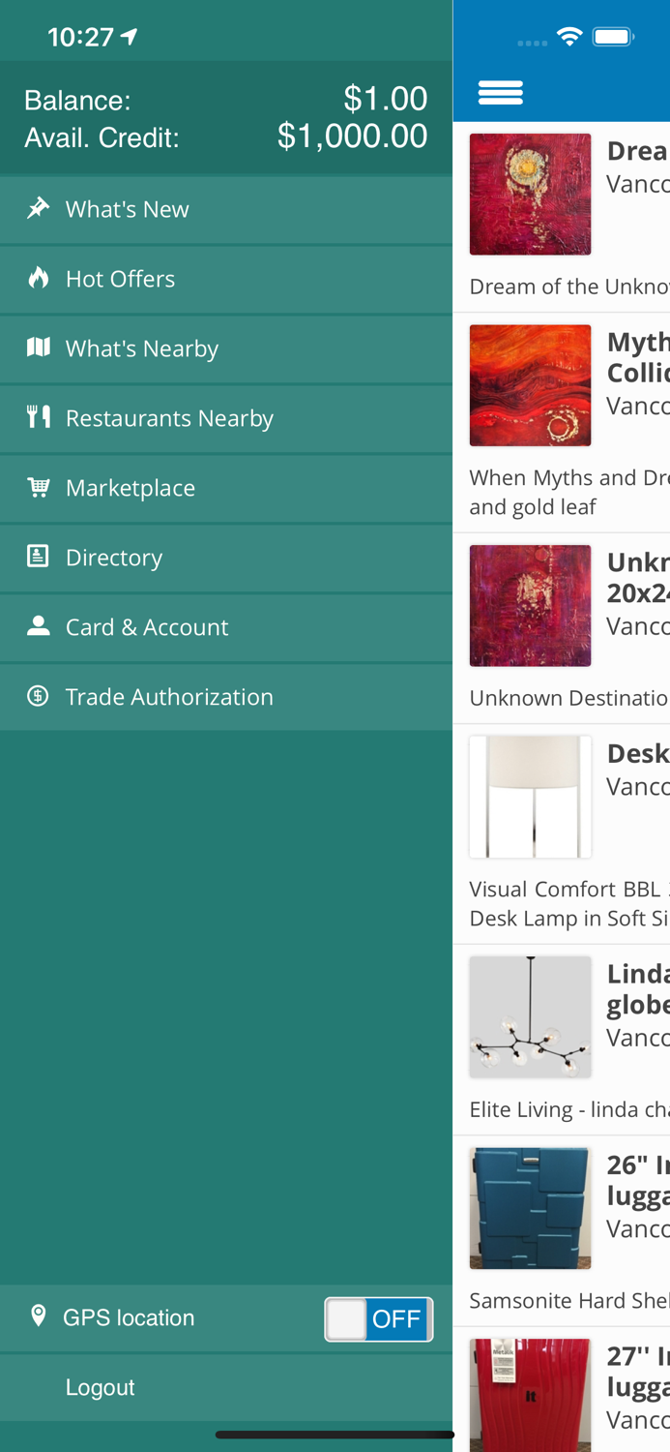
Task: Tap the dollar icon beside Trade Authorization
Action: pos(38,696)
